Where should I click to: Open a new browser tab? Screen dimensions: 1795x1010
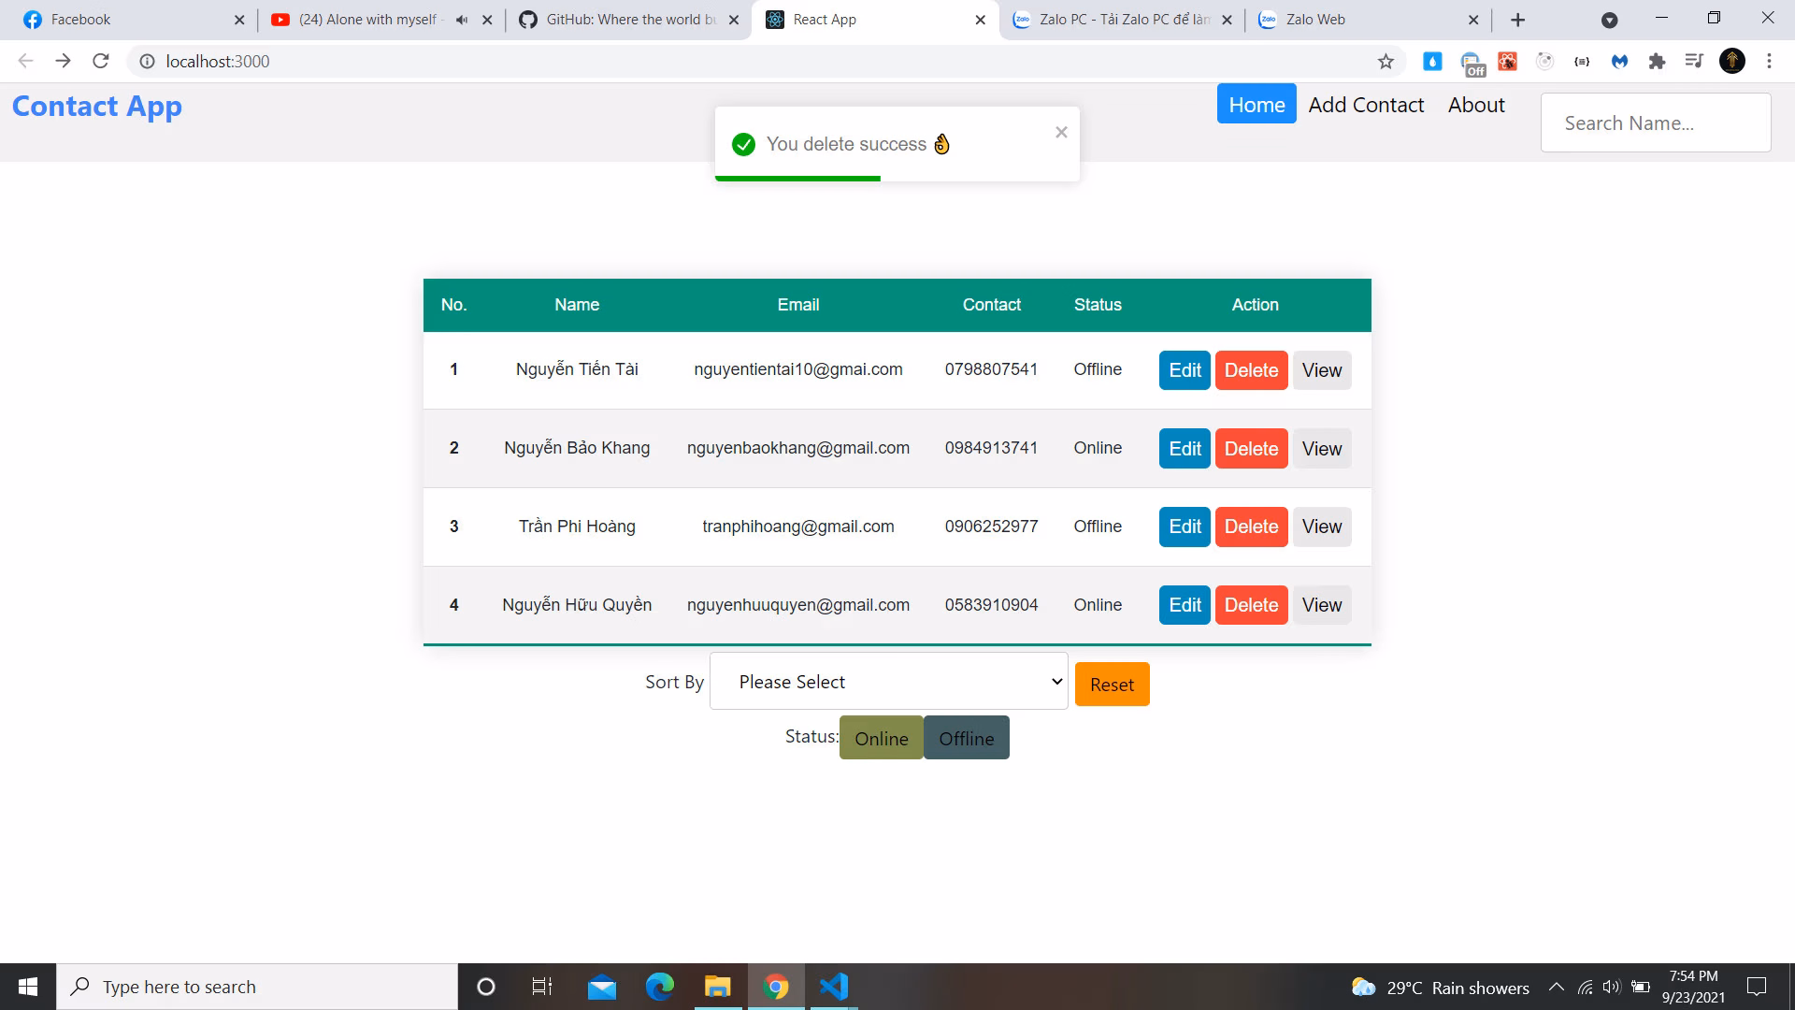coord(1518,20)
